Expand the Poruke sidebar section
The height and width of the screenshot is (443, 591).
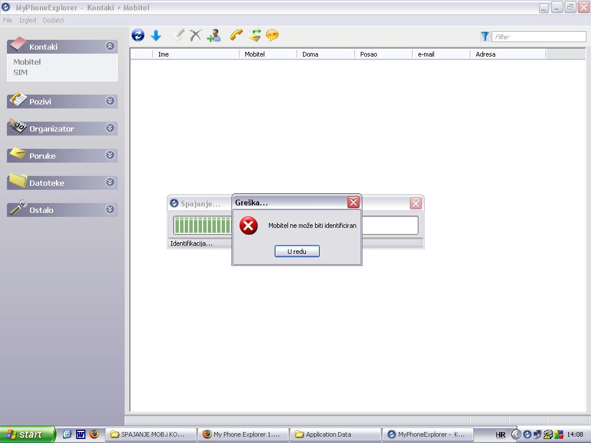pyautogui.click(x=110, y=155)
